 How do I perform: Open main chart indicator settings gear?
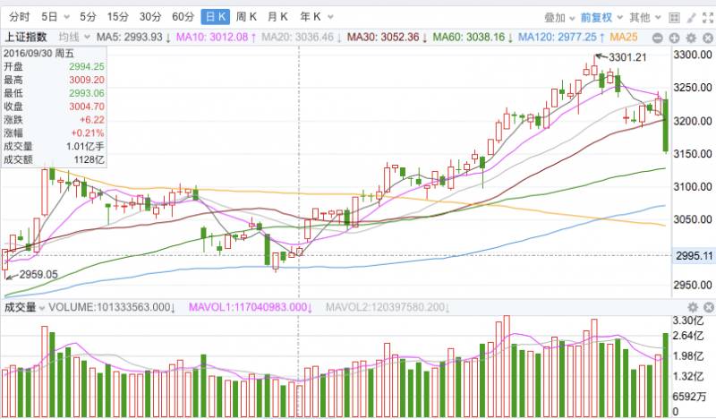tap(691, 38)
